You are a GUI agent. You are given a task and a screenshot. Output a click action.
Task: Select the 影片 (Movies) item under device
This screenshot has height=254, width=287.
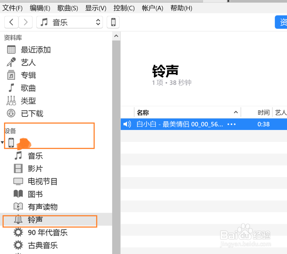(35, 169)
